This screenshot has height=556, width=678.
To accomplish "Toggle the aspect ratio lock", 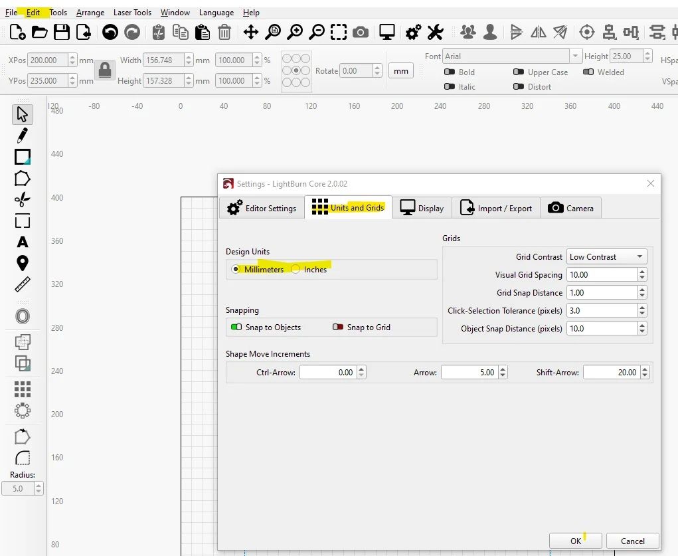I will 105,70.
